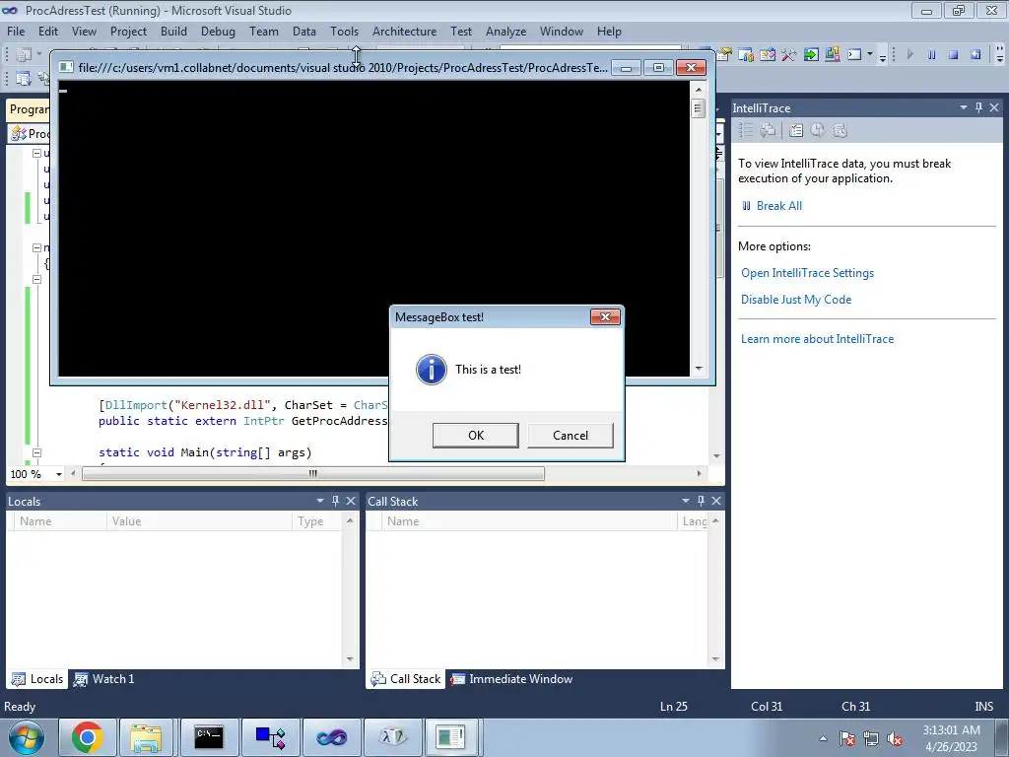Click the IntelliTrace Open Settings checklist icon
This screenshot has height=757, width=1009.
tap(796, 131)
